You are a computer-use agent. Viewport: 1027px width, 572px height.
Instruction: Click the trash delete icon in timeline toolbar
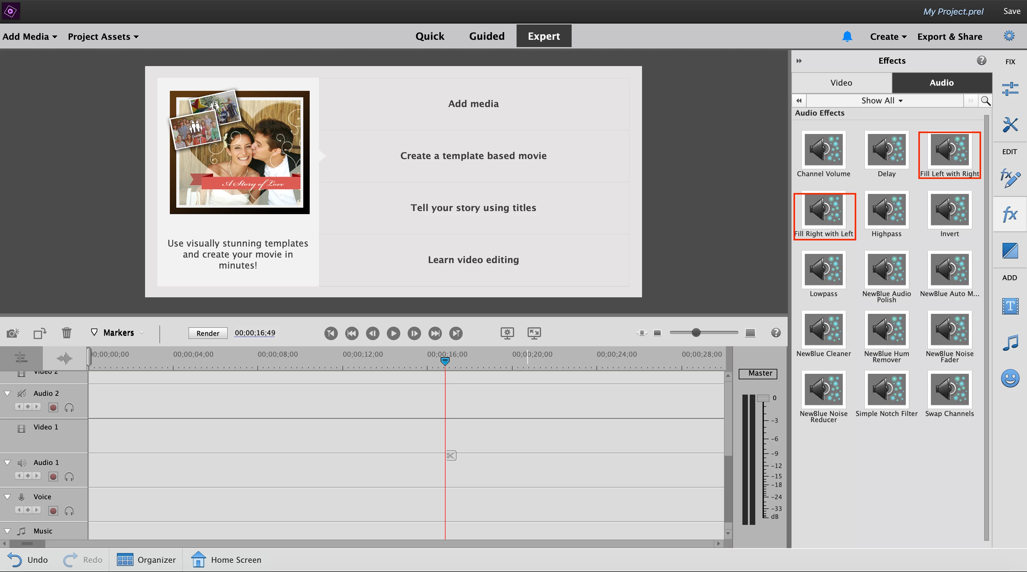[x=67, y=333]
